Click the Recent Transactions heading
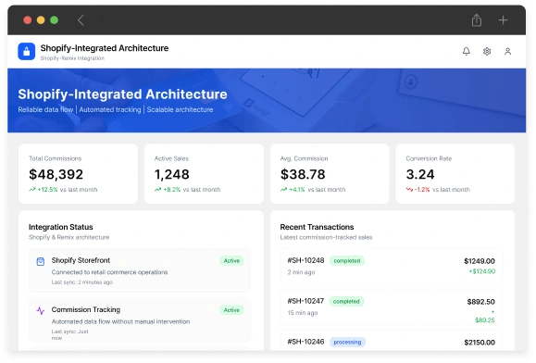 click(317, 227)
